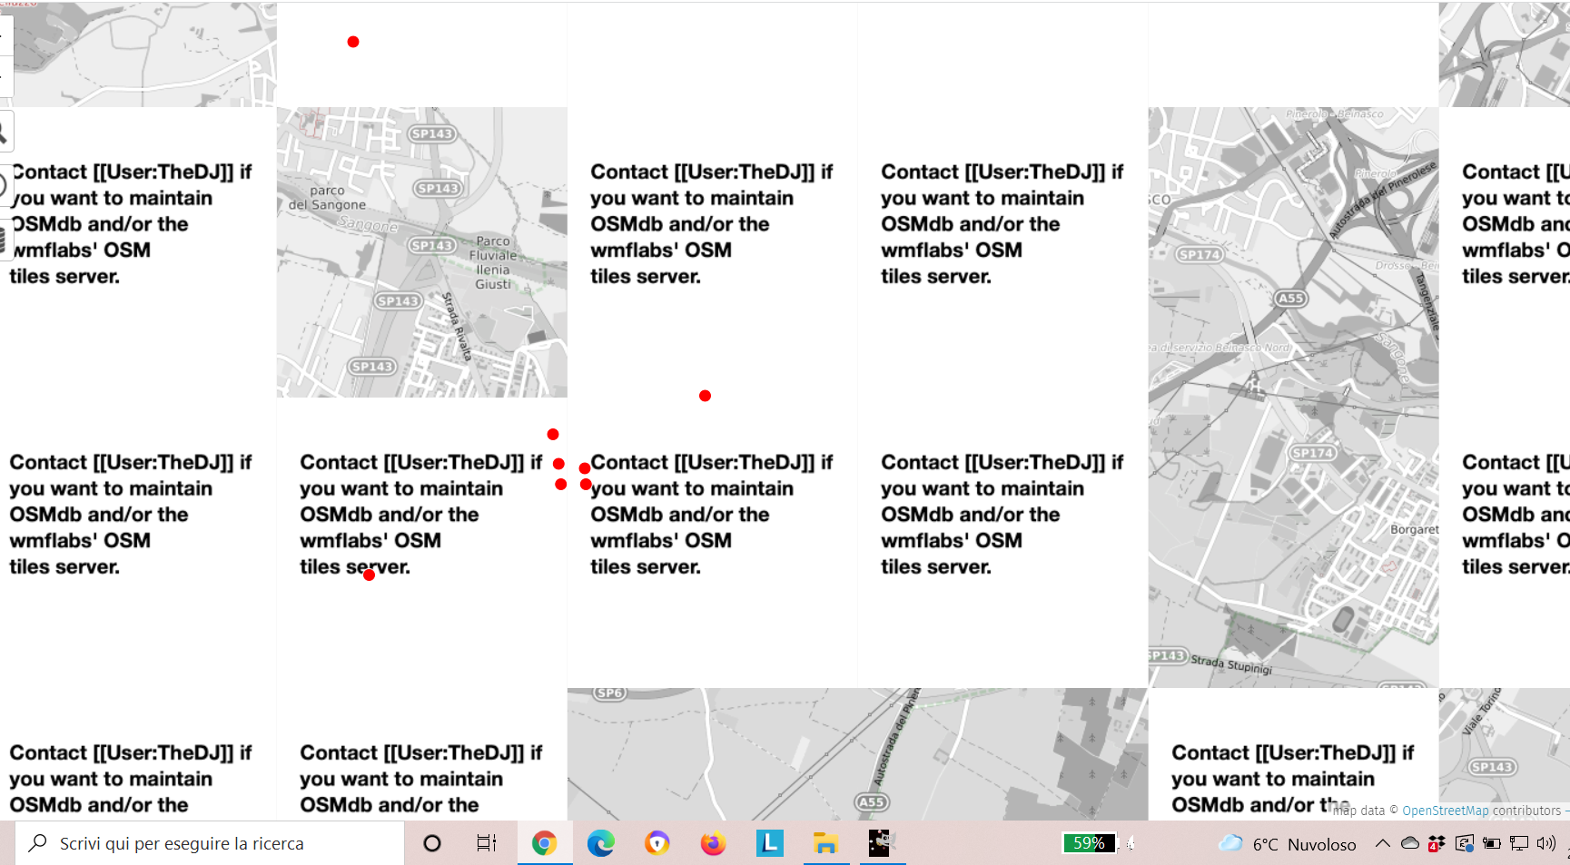1570x865 pixels.
Task: Click the 'Viale Torino' street label
Action: [1482, 711]
